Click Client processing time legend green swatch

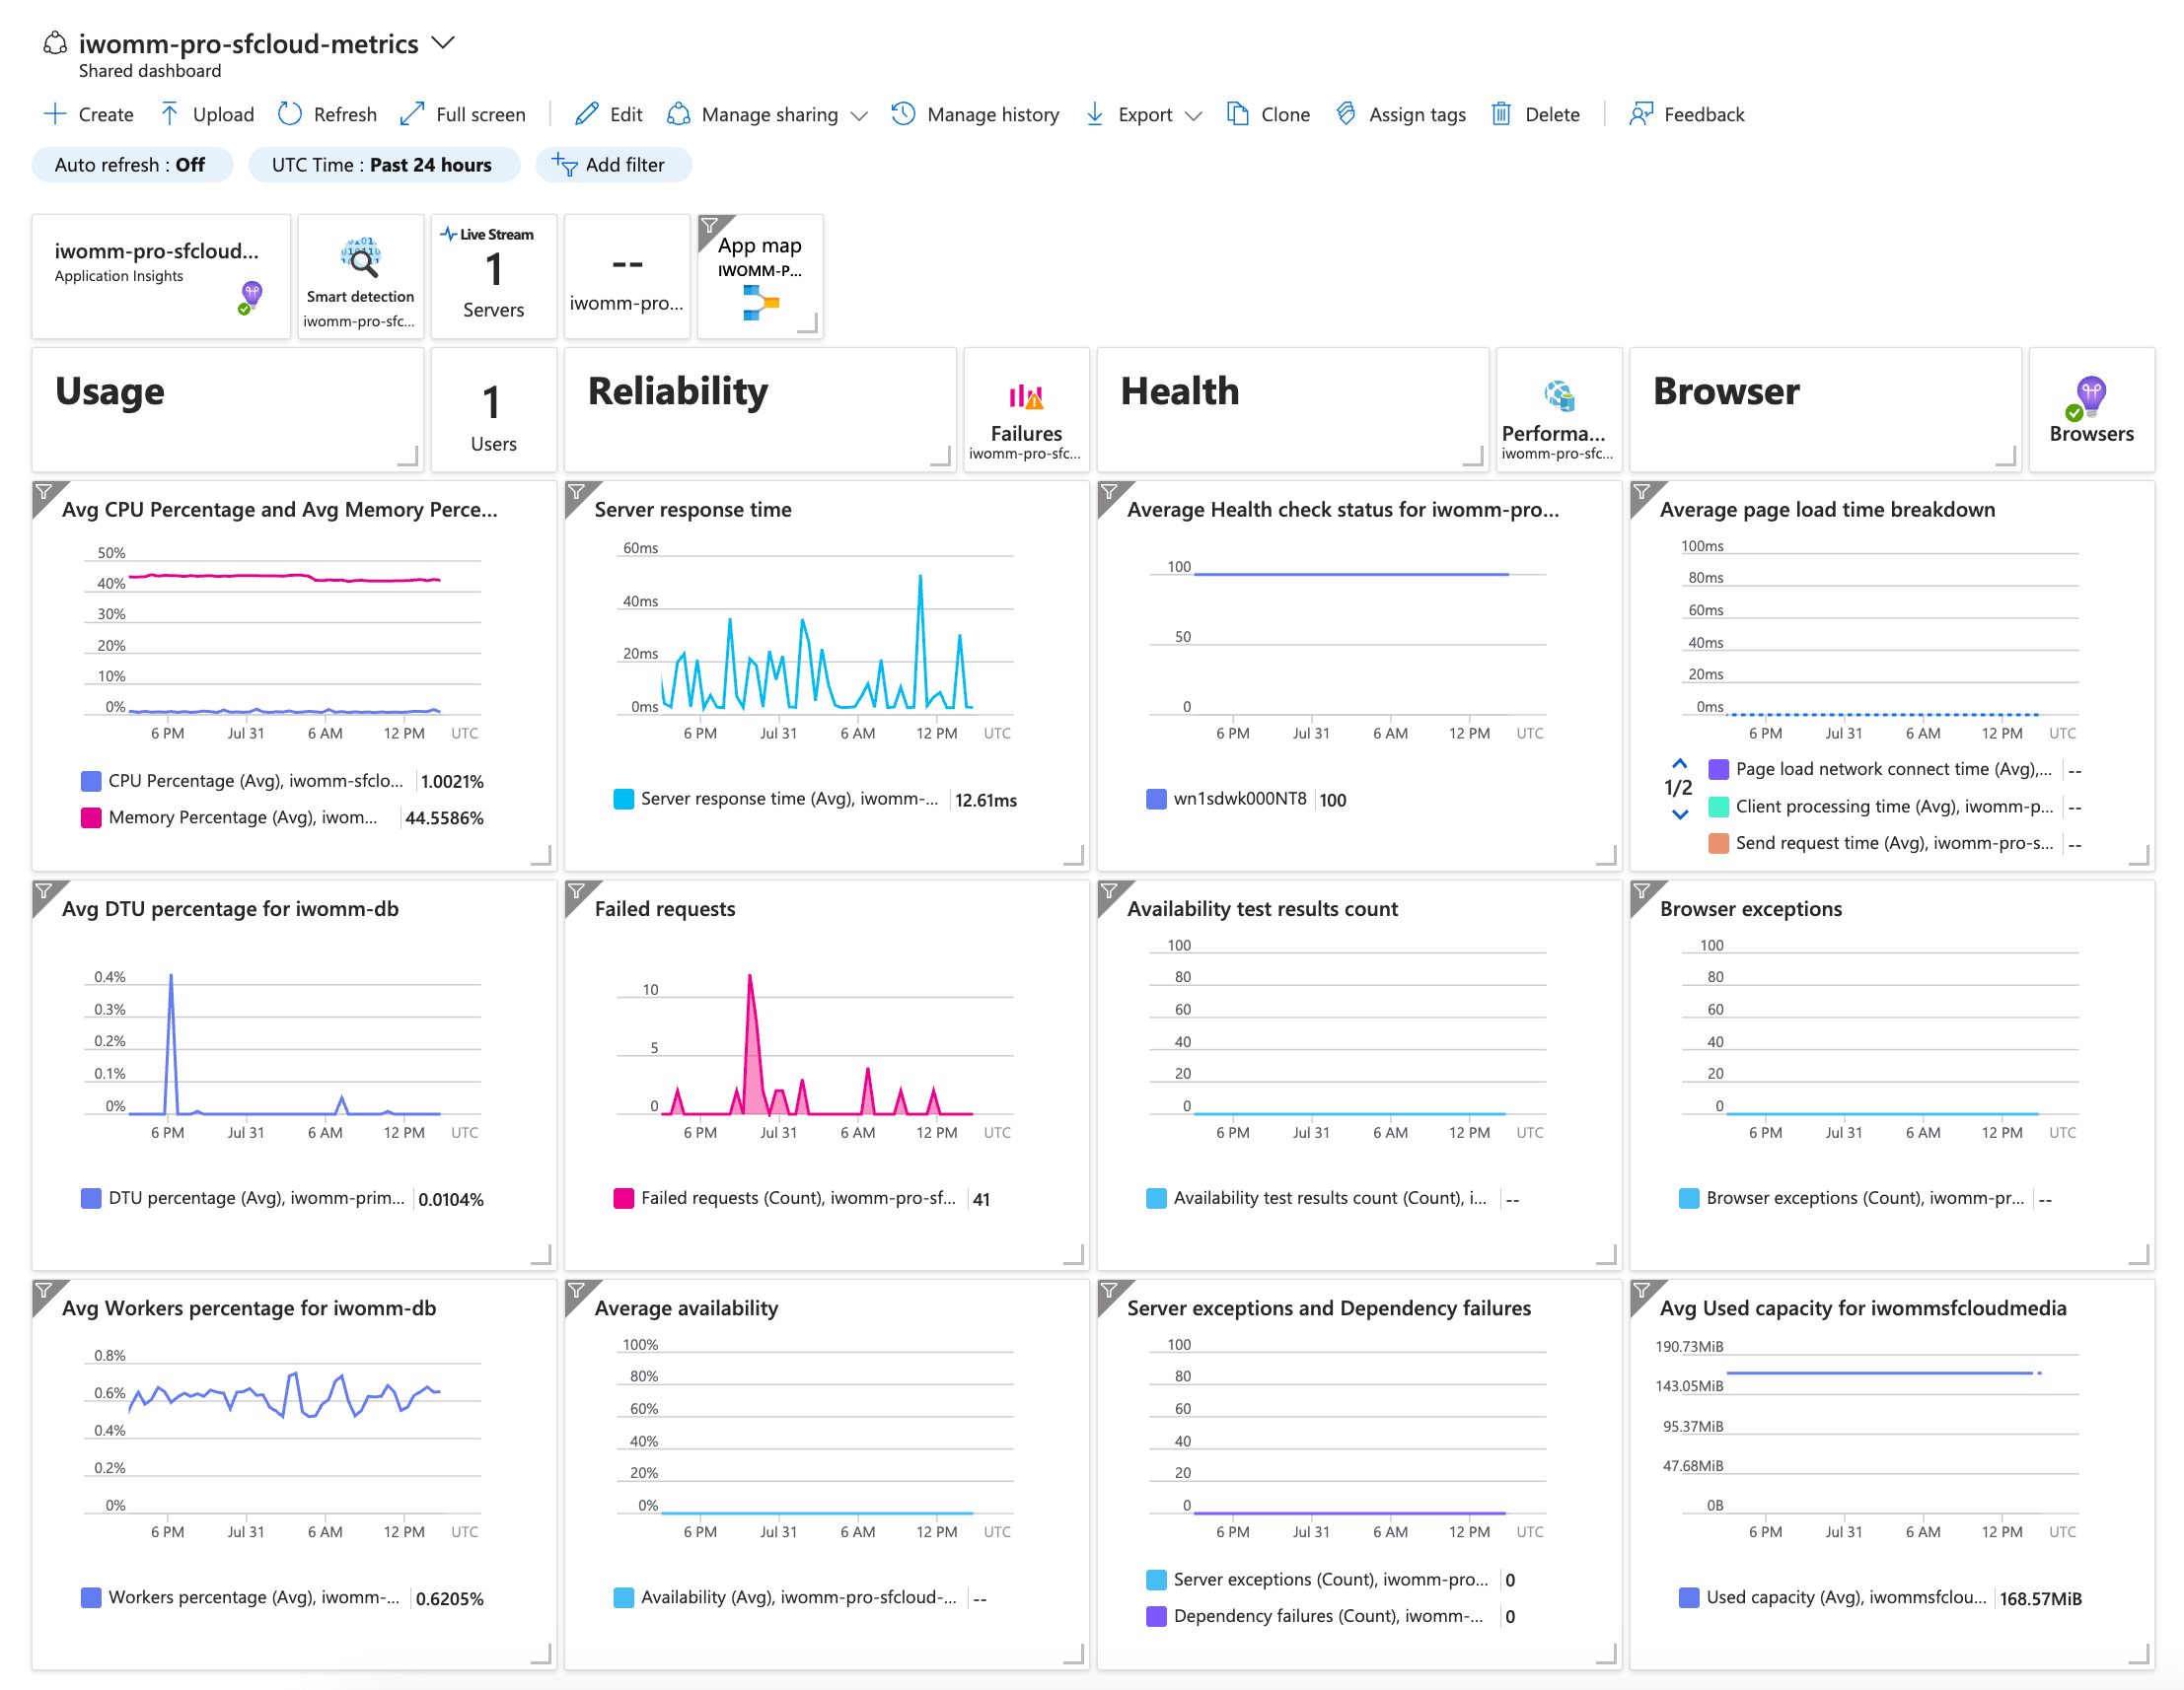point(1718,807)
